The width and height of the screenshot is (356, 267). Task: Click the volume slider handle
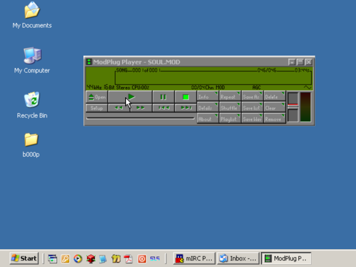click(x=293, y=106)
